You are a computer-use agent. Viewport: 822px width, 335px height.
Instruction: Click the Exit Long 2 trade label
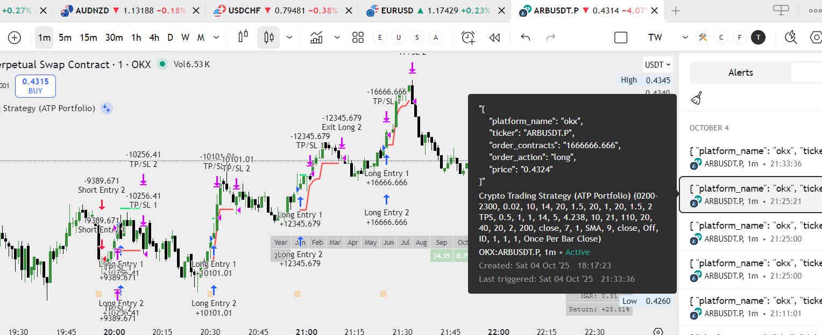tap(342, 122)
